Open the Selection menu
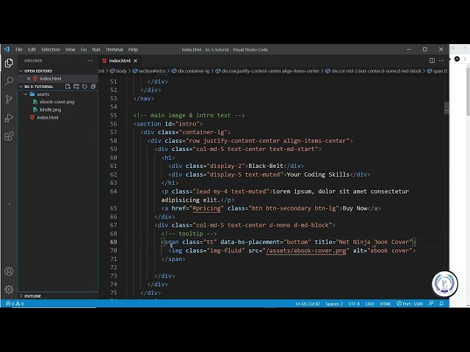This screenshot has width=470, height=352. pos(51,50)
